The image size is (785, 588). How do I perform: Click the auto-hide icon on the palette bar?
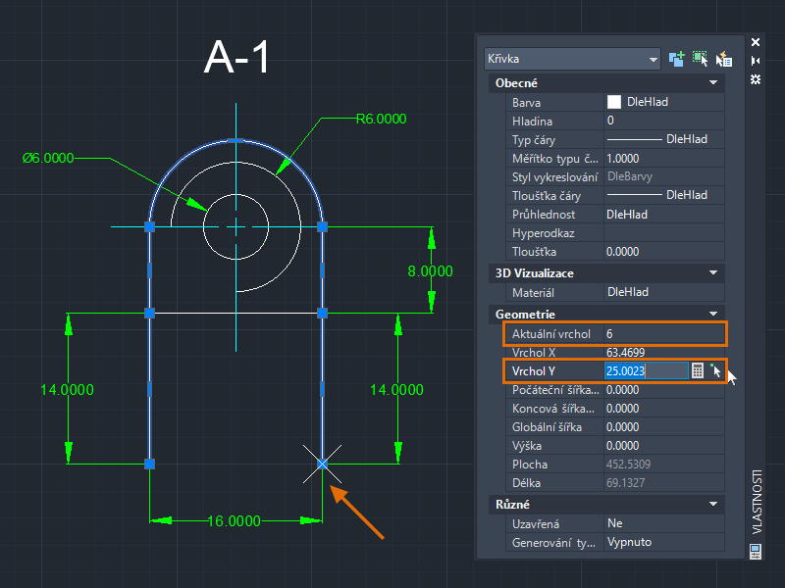click(756, 61)
